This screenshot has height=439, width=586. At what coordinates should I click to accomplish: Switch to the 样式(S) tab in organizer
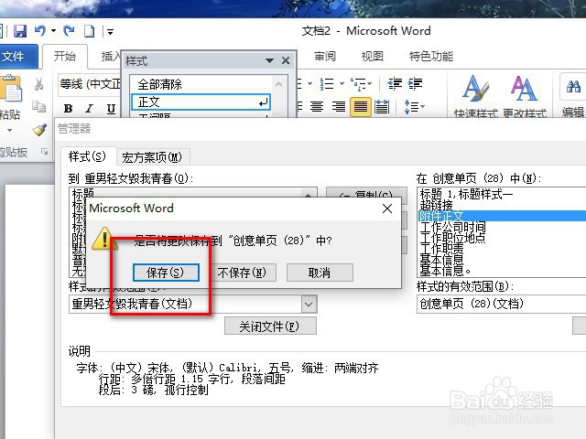click(x=88, y=156)
